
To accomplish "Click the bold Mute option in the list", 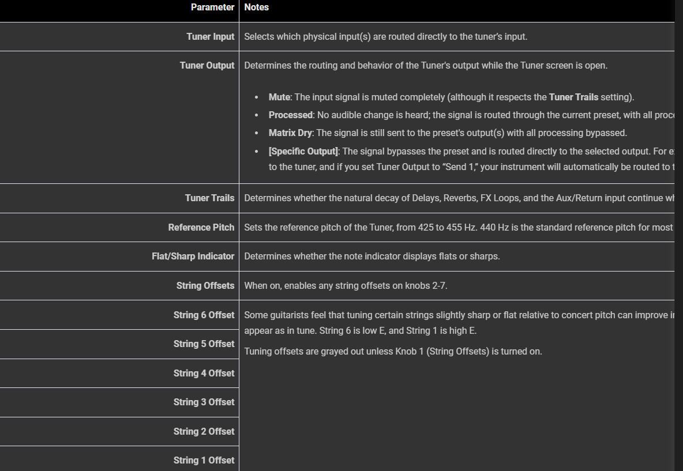I will tap(279, 97).
